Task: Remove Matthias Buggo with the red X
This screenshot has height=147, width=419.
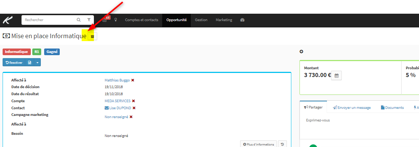Action: coord(132,80)
